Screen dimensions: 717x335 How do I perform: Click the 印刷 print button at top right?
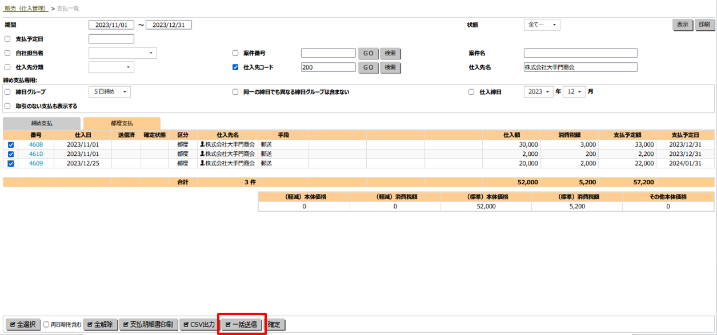704,25
